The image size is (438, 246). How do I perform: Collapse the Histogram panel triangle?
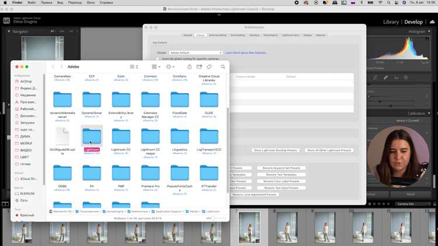429,32
